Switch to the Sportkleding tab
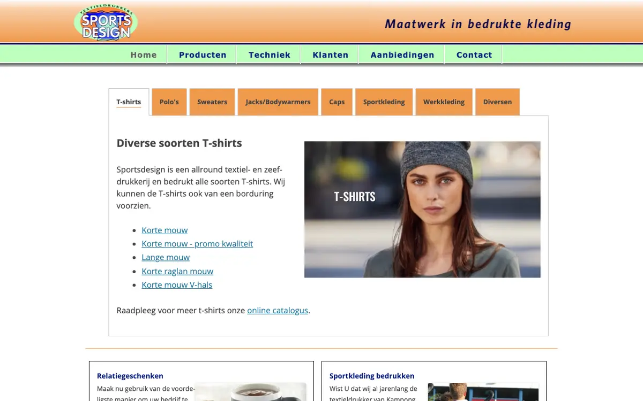The image size is (643, 401). 384,102
